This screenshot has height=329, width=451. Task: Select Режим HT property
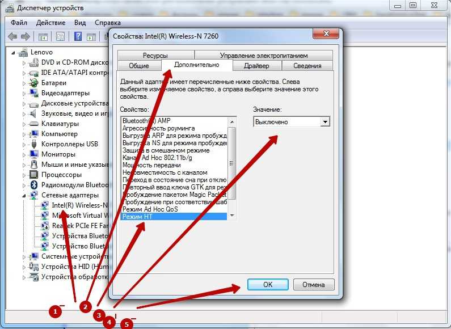pyautogui.click(x=174, y=217)
